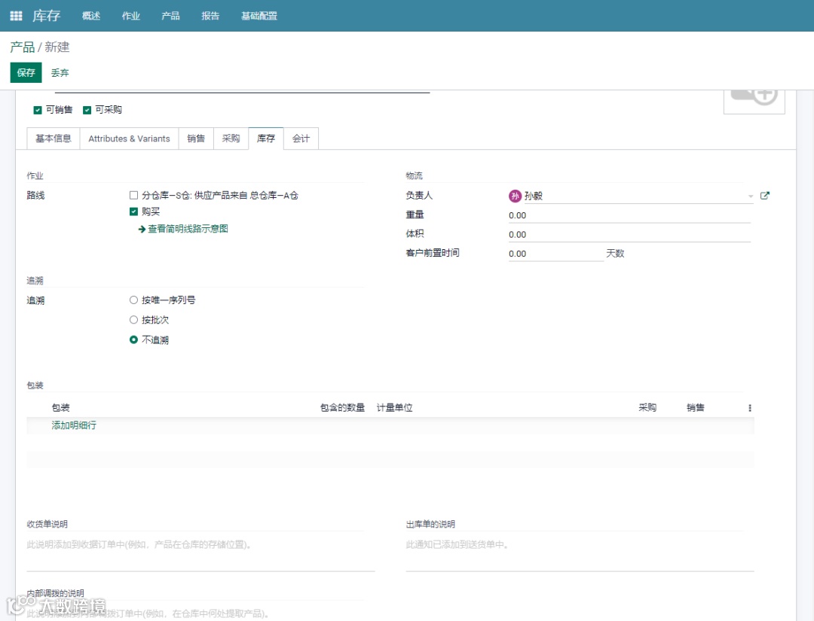Open the apps grid menu icon
Image resolution: width=814 pixels, height=621 pixels.
point(16,16)
